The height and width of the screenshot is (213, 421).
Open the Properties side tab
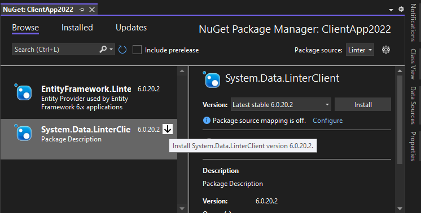click(413, 146)
